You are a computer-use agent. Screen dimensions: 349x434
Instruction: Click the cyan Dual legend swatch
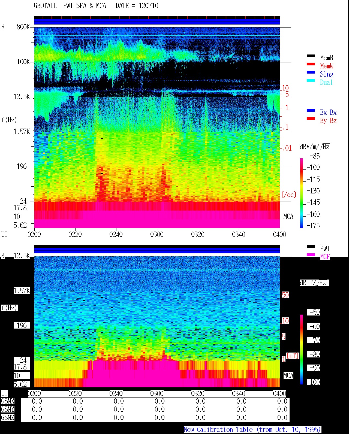311,80
